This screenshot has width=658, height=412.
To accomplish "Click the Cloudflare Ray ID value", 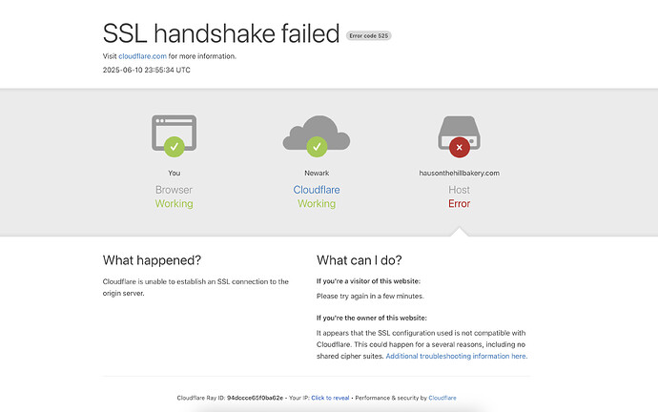I will coord(256,398).
